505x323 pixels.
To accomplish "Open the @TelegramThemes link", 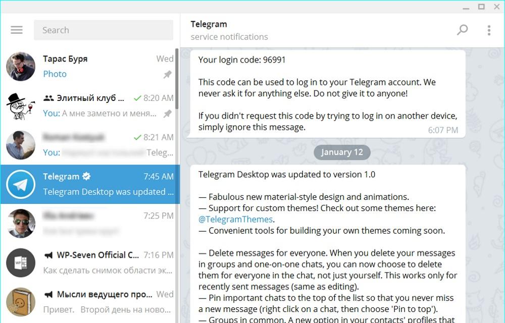I will click(x=235, y=220).
